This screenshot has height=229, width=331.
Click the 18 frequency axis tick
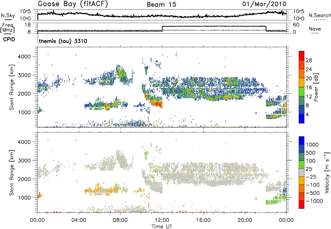[28, 25]
